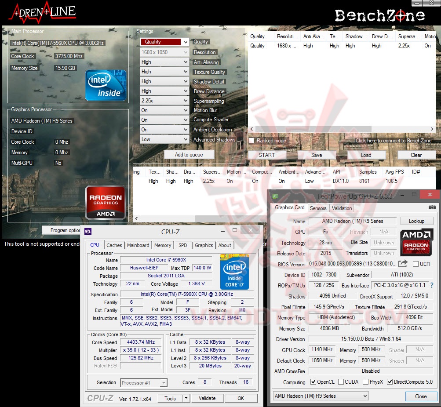Open the Shadow Detail dropdown
The width and height of the screenshot is (441, 407).
pyautogui.click(x=164, y=81)
